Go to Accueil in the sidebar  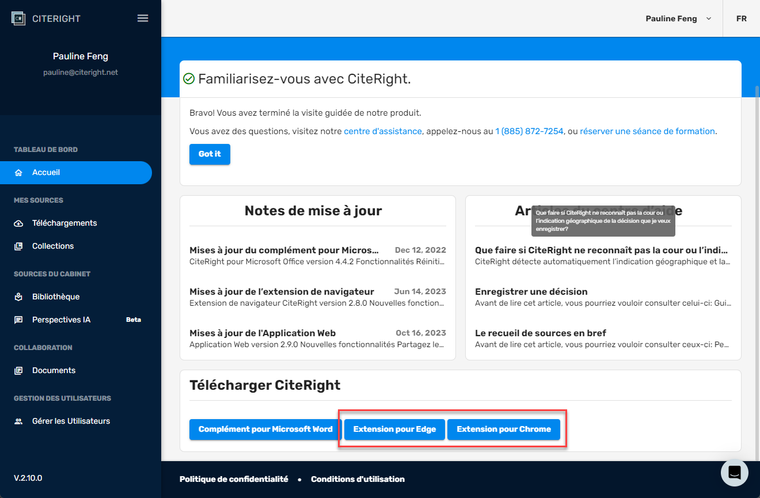pos(76,173)
